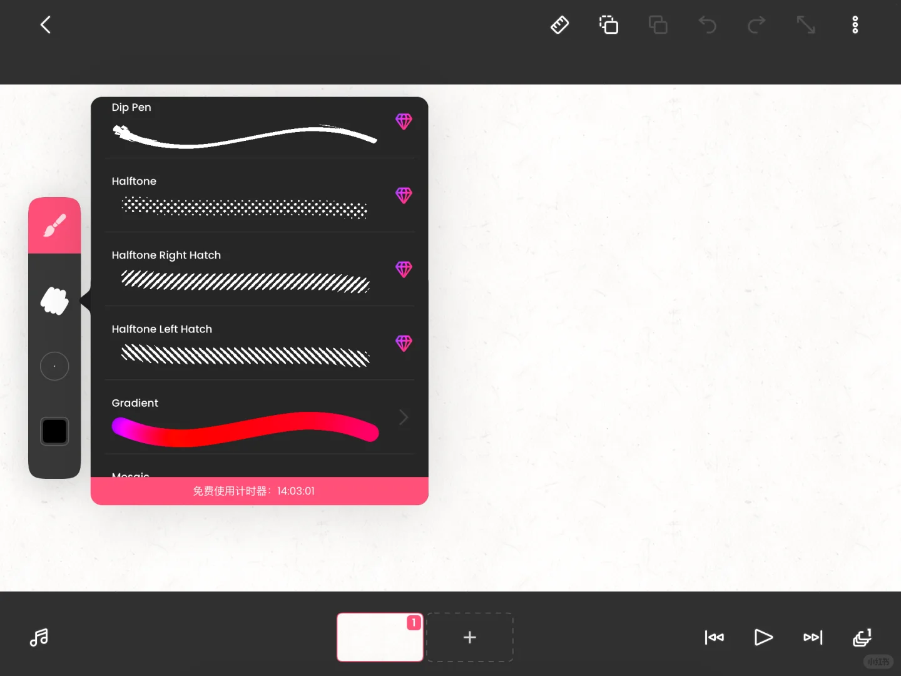This screenshot has width=901, height=676.
Task: Expand Gradient brush options chevron
Action: (404, 417)
